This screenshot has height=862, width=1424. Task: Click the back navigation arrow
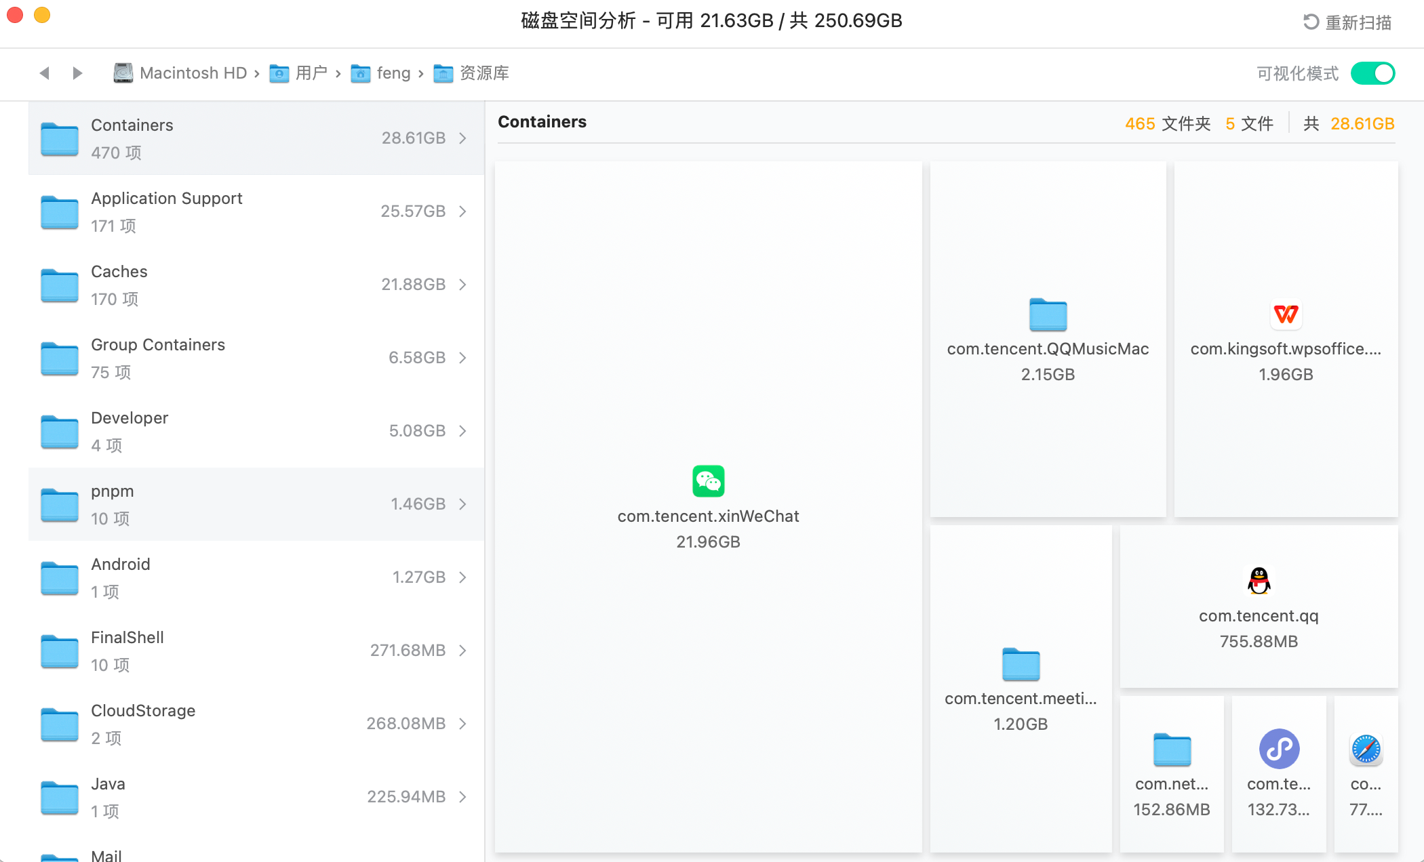(45, 73)
